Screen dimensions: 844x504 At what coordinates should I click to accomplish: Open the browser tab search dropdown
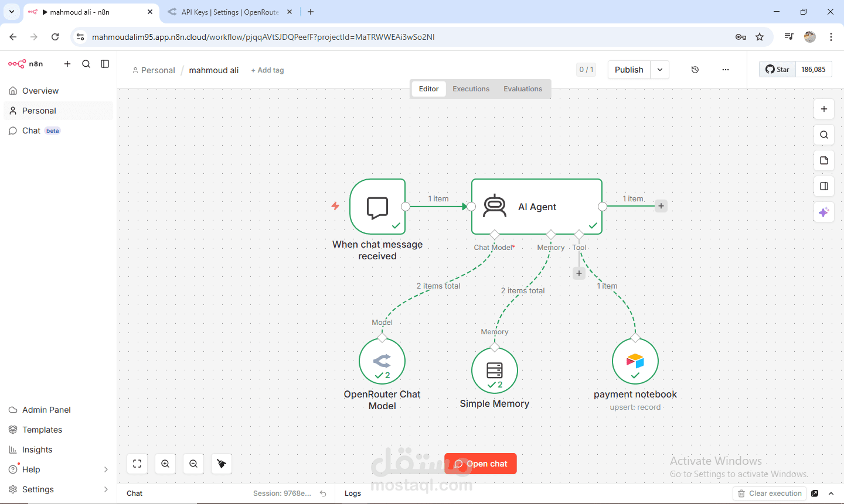[x=12, y=12]
